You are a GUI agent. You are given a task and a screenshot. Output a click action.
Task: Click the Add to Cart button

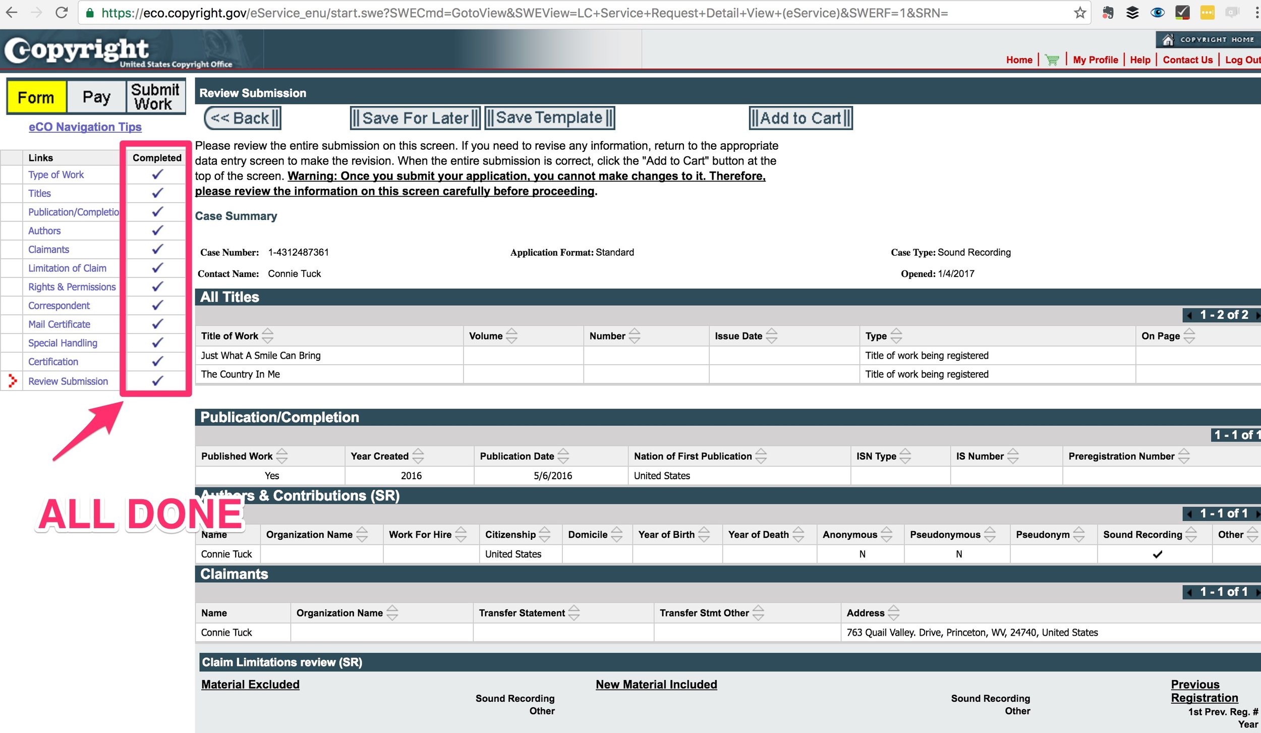[x=801, y=118]
